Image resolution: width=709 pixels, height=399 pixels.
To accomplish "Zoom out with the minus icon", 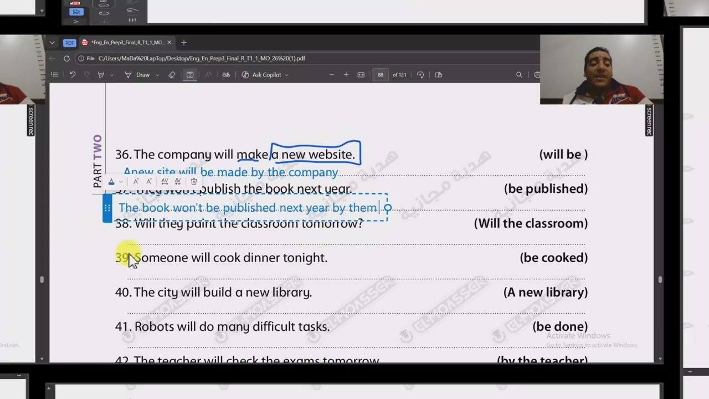I will tap(332, 75).
